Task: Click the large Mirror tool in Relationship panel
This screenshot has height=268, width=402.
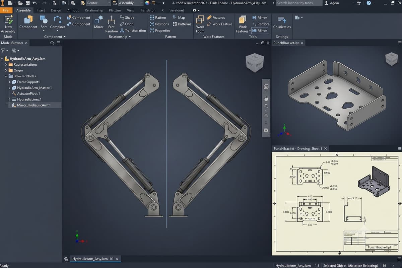Action: point(98,22)
